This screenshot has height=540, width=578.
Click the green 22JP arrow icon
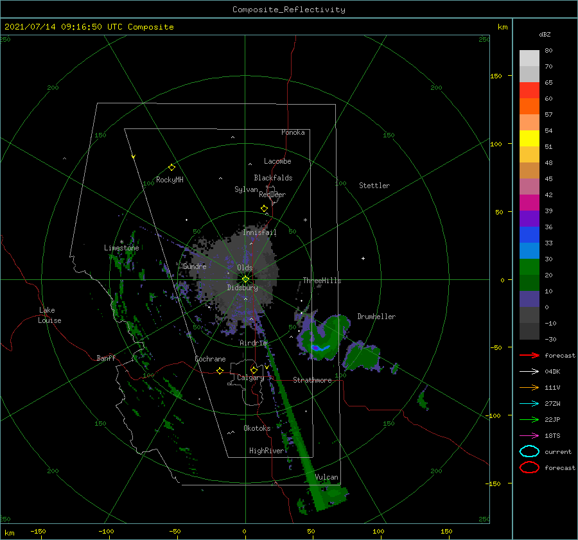[529, 419]
